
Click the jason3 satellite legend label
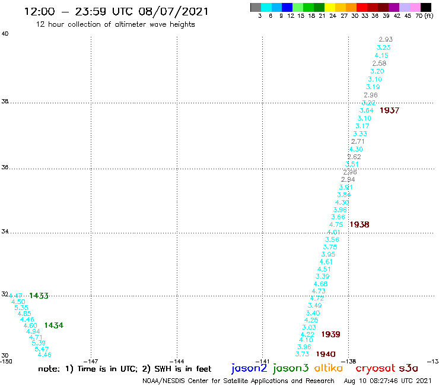point(291,368)
